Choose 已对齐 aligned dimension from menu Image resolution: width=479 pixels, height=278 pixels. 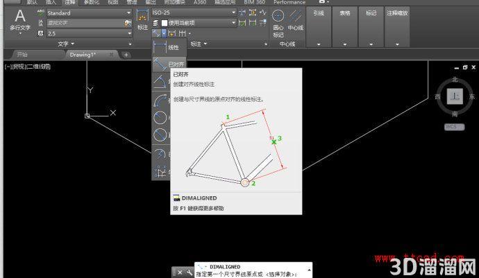click(x=169, y=64)
